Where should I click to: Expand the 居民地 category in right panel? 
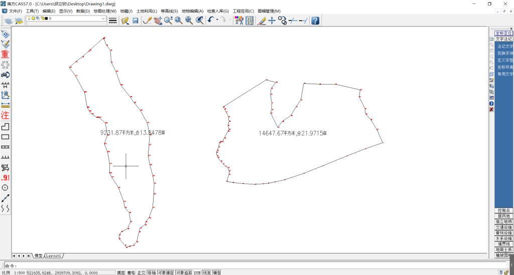coord(503,216)
